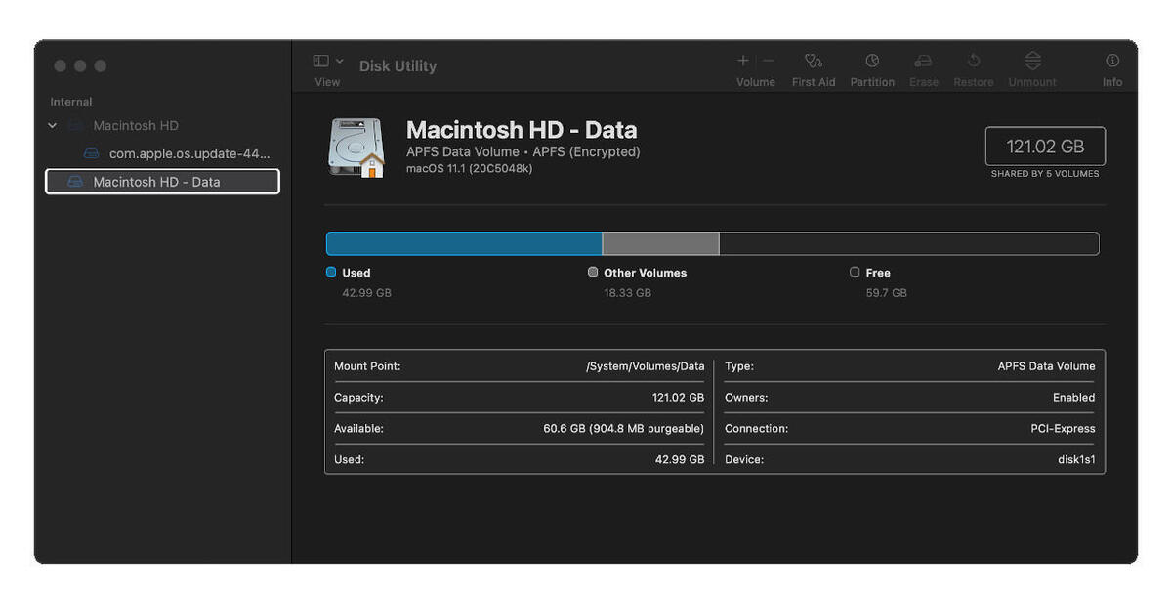Click the Owners Enabled value
The height and width of the screenshot is (596, 1172).
point(1074,398)
